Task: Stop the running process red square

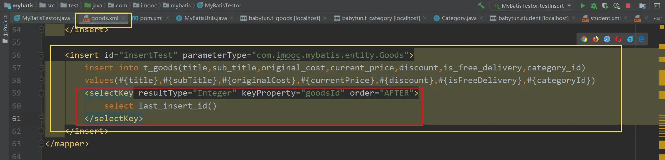Action: pyautogui.click(x=628, y=6)
